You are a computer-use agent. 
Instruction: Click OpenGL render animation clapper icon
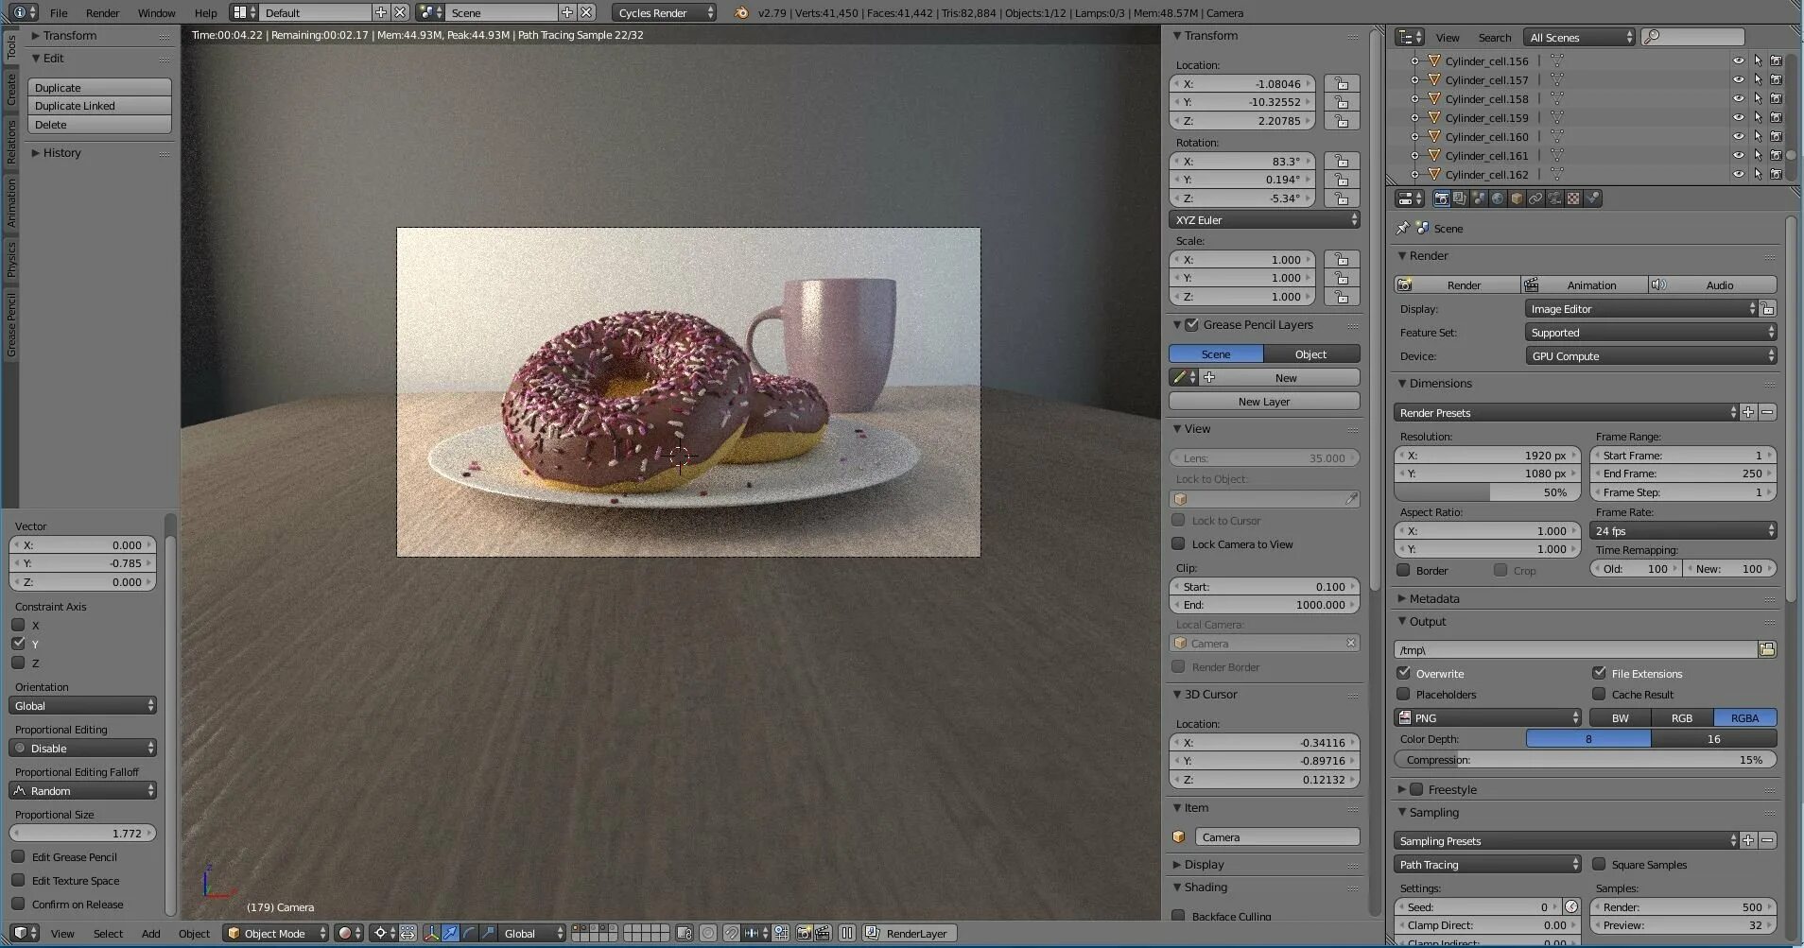(823, 933)
